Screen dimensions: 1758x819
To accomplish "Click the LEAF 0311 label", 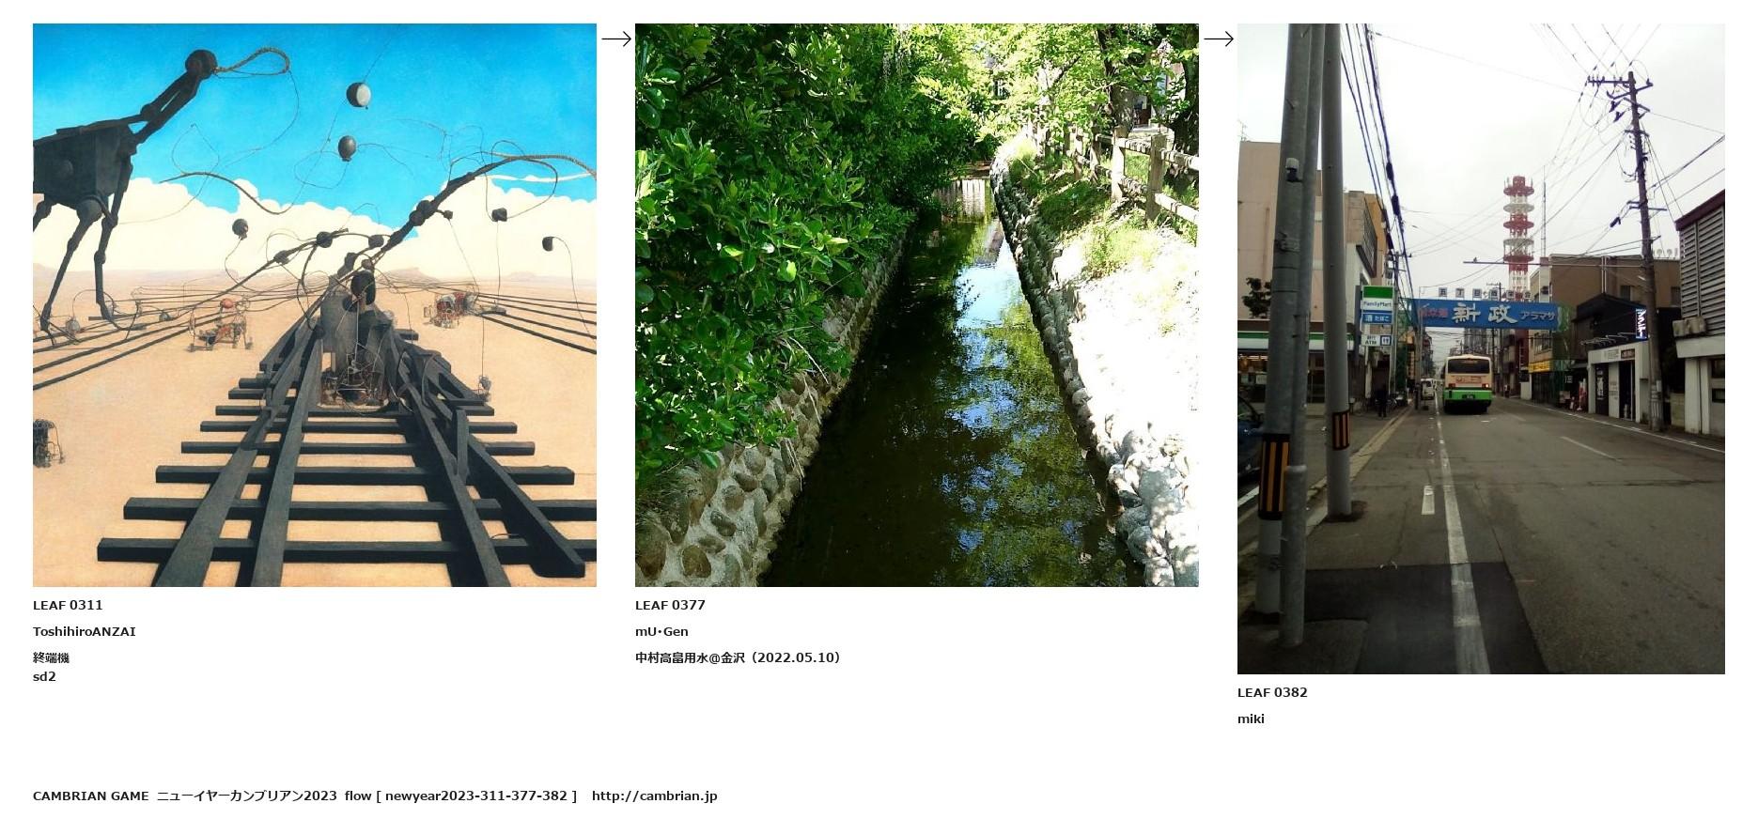I will [x=68, y=605].
